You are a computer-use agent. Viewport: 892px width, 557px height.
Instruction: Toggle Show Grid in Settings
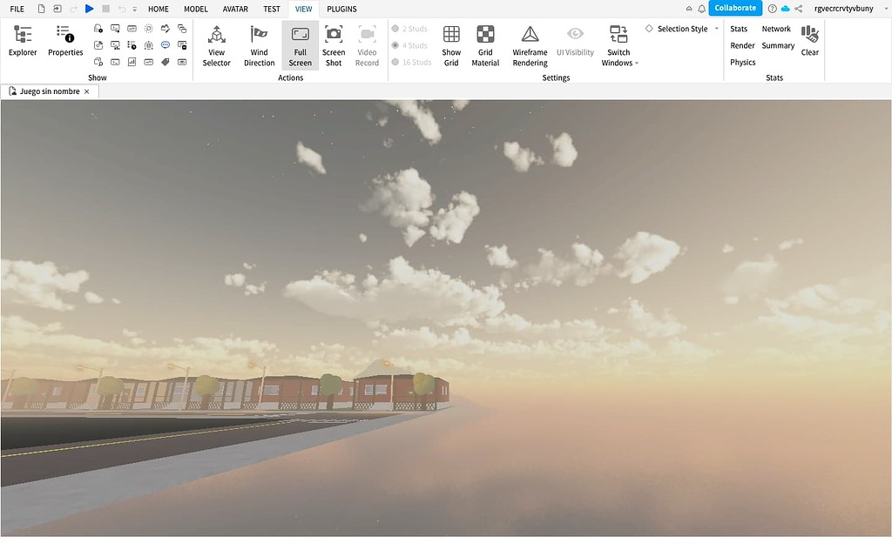tap(450, 45)
